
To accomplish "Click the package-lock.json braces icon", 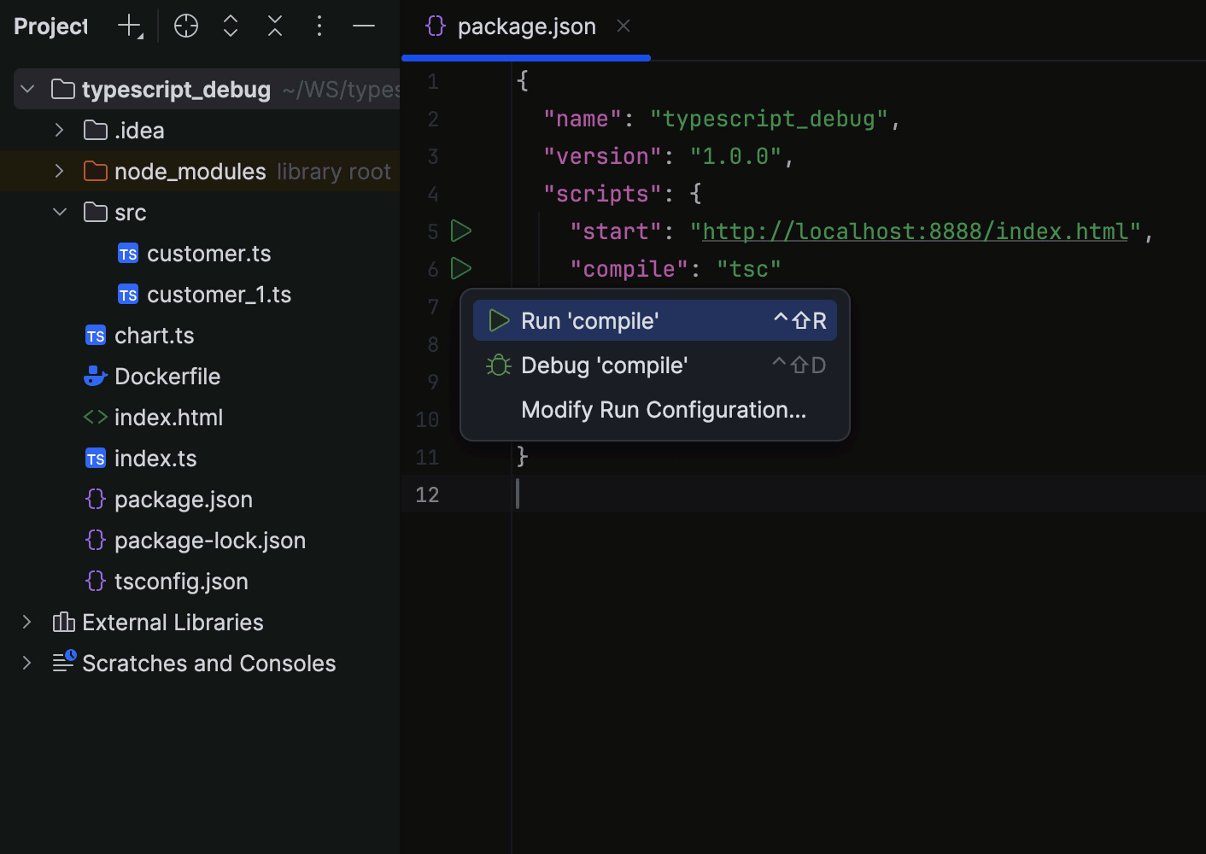I will click(96, 541).
